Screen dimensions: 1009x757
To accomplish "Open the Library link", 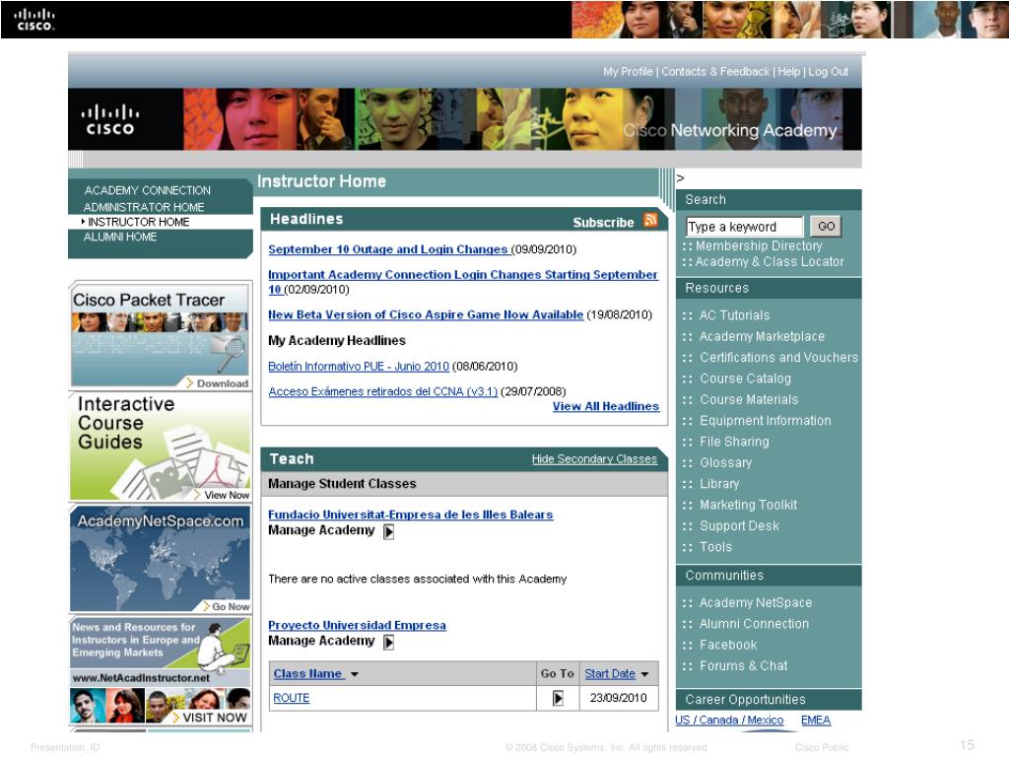I will 719,484.
